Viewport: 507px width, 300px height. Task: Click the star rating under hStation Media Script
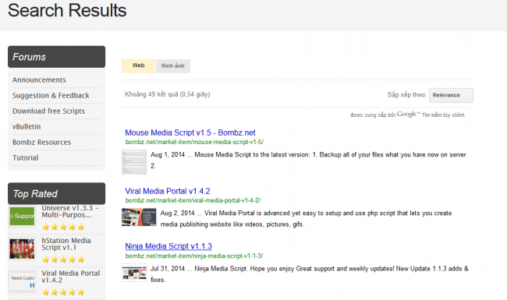click(x=63, y=259)
